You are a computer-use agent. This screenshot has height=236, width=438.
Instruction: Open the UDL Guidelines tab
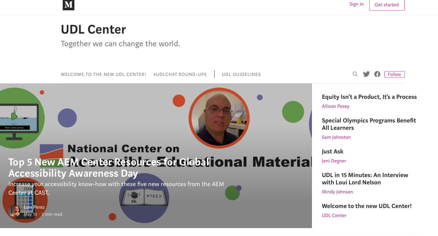241,74
